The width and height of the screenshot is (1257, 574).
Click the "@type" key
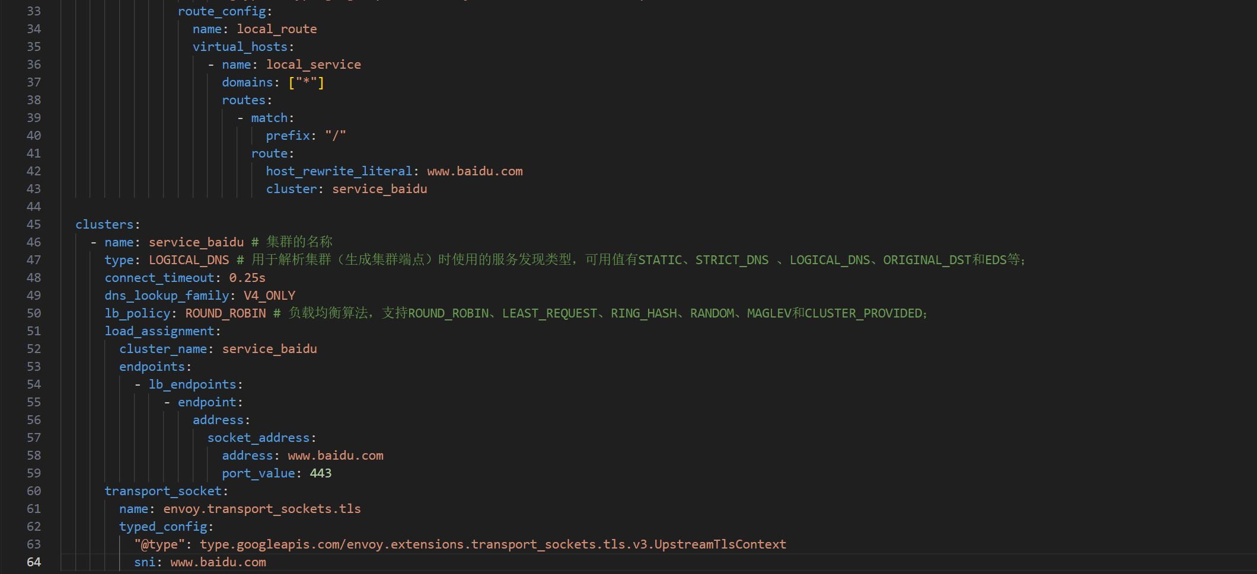(159, 544)
